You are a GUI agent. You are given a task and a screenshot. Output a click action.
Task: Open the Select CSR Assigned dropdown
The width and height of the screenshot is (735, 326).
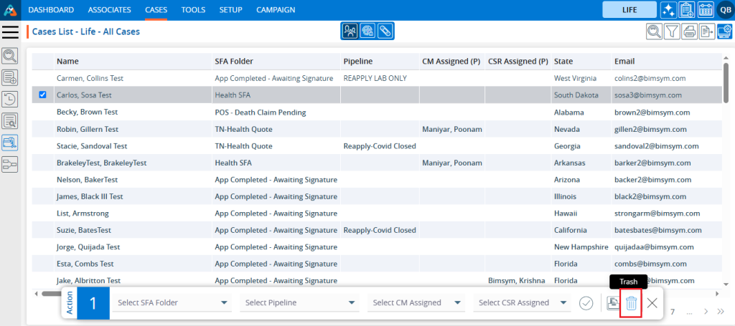[522, 303]
